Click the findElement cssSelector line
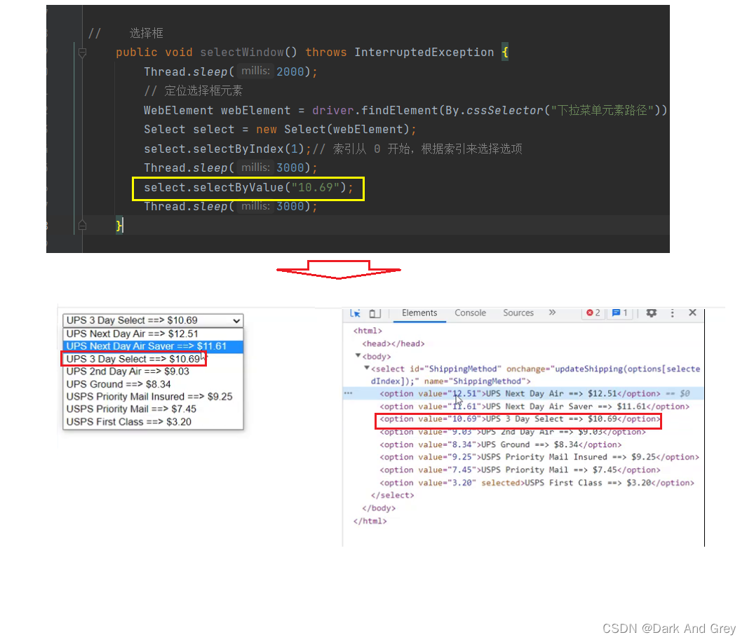The width and height of the screenshot is (747, 642). pyautogui.click(x=405, y=111)
